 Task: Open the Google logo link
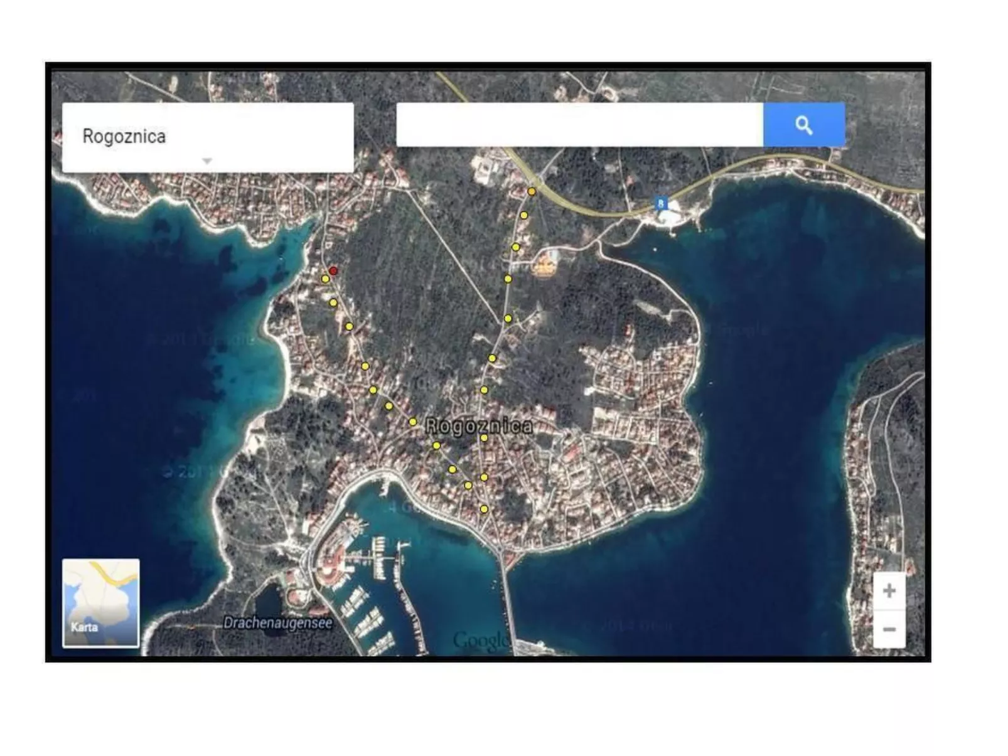(x=480, y=640)
